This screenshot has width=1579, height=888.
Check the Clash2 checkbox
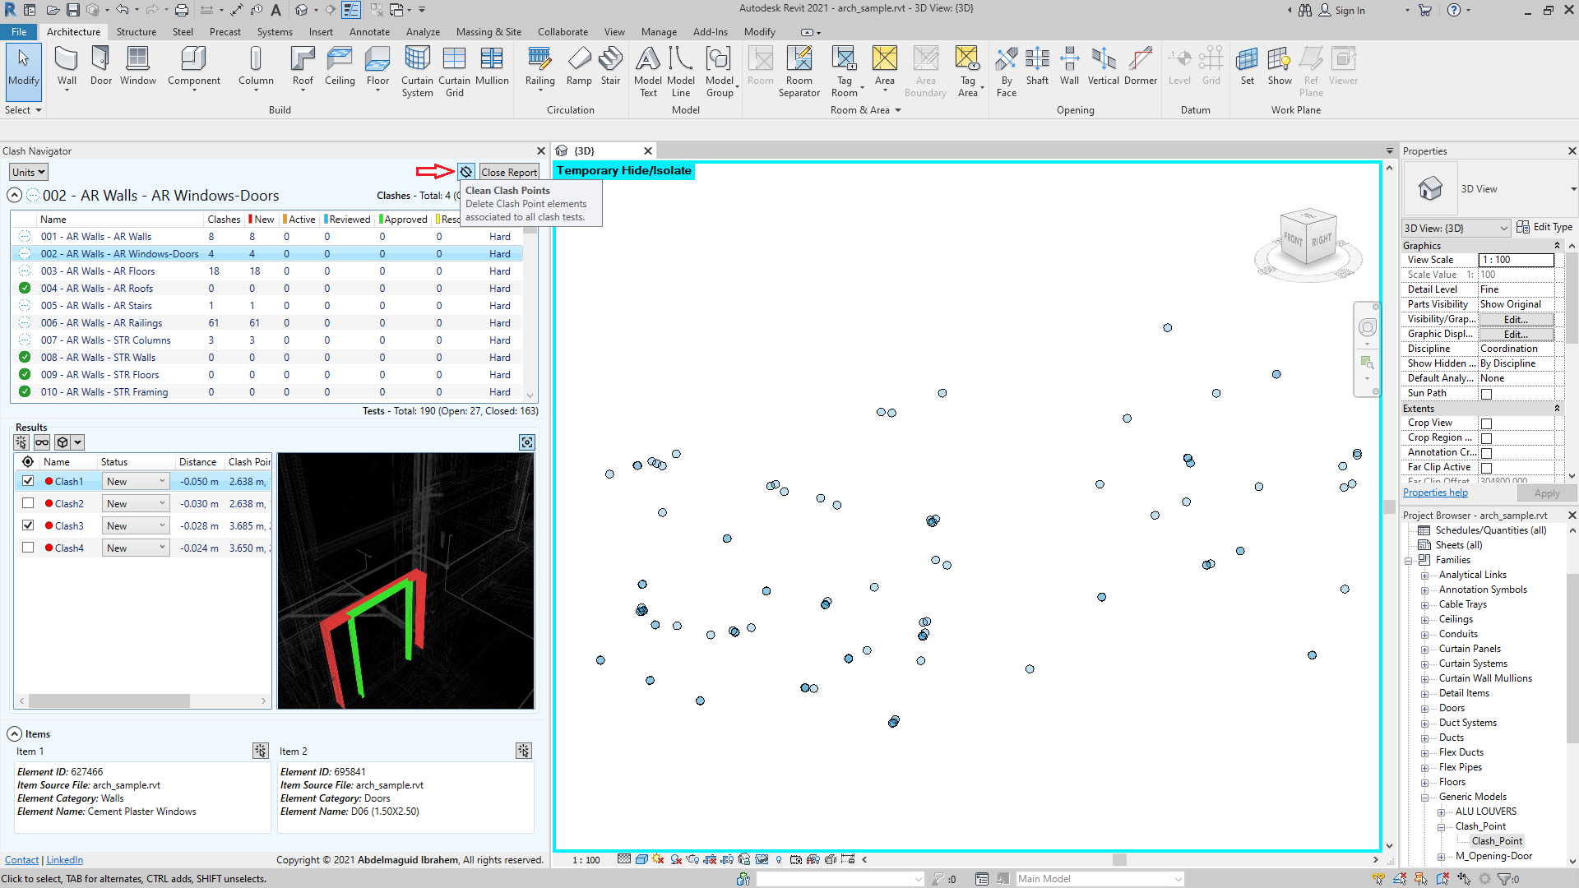(28, 503)
